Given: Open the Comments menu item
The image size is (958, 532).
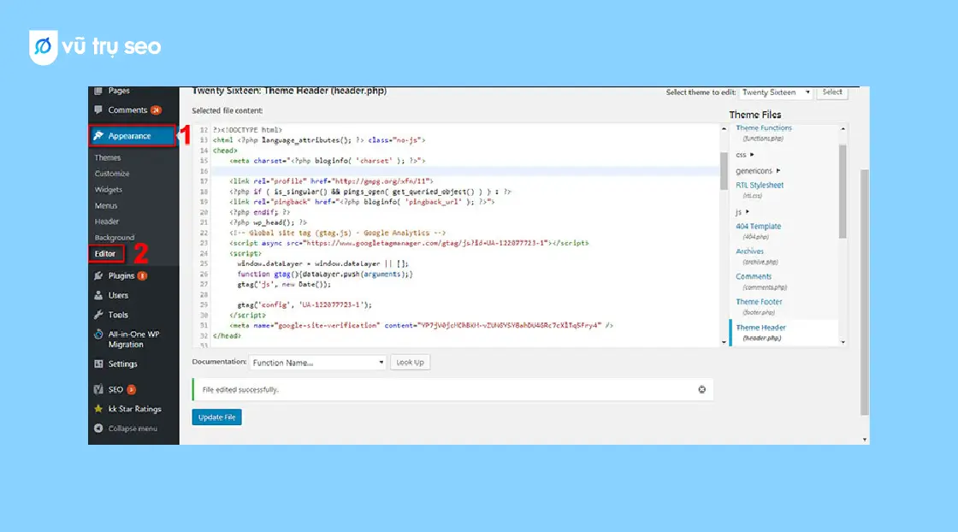Looking at the screenshot, I should (x=127, y=110).
